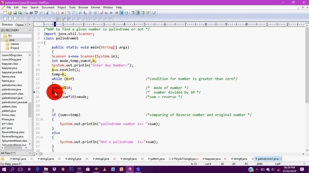This screenshot has height=173, width=309.
Task: Open the Windows notification center icon
Action: point(302,169)
